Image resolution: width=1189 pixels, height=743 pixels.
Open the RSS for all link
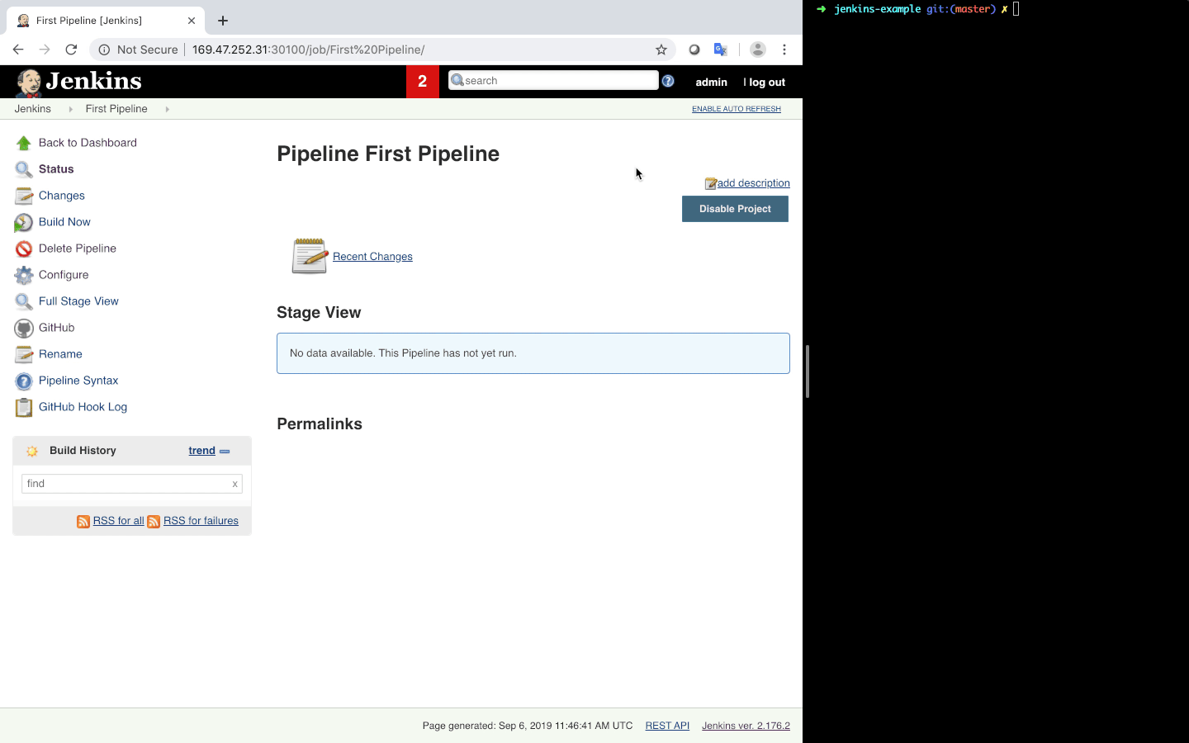tap(118, 521)
